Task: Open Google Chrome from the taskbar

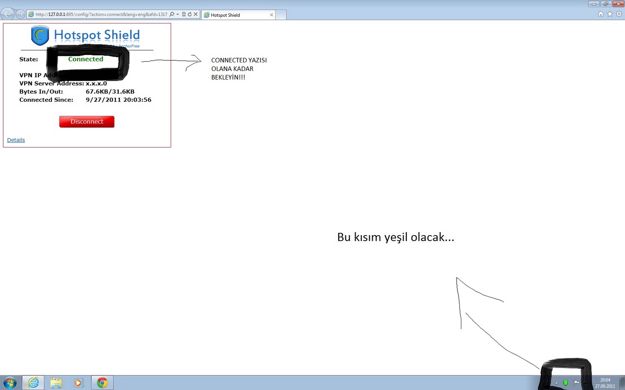Action: click(102, 383)
